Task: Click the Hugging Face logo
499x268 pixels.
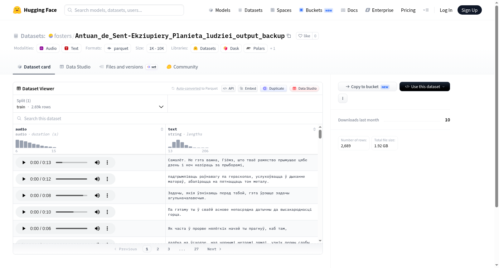Action: coord(35,10)
